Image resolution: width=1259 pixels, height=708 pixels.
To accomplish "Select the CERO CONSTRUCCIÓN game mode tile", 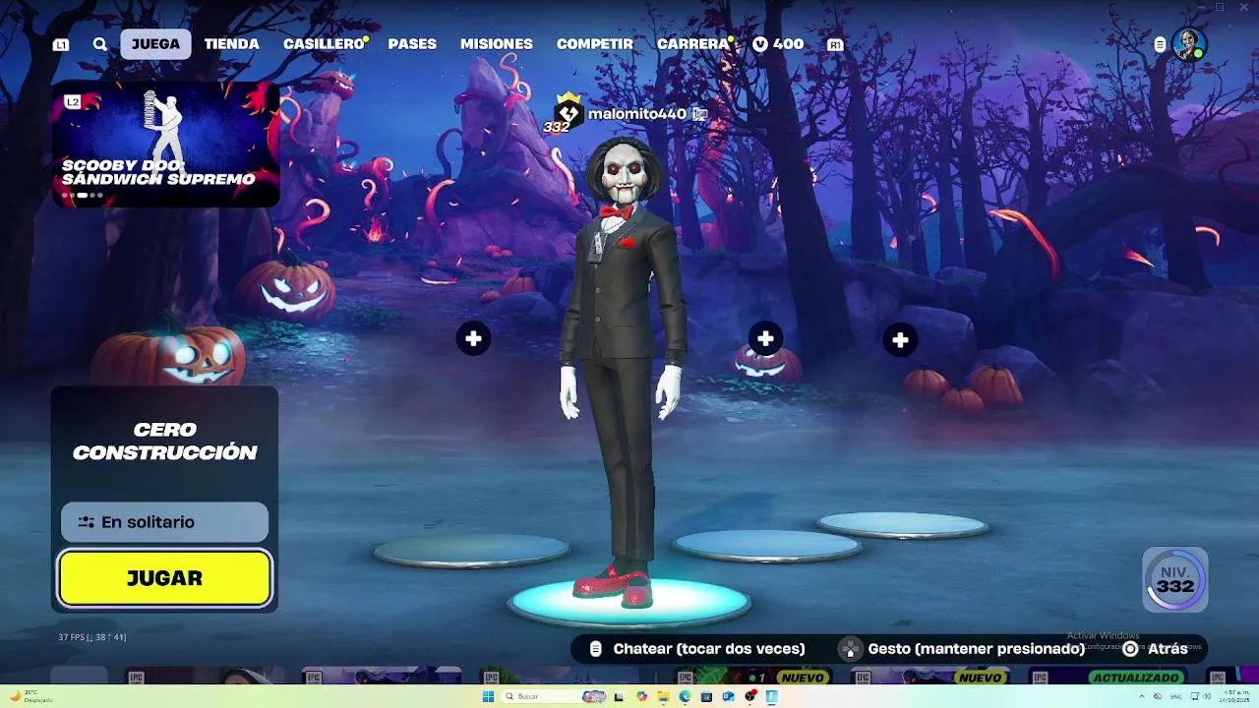I will 164,441.
